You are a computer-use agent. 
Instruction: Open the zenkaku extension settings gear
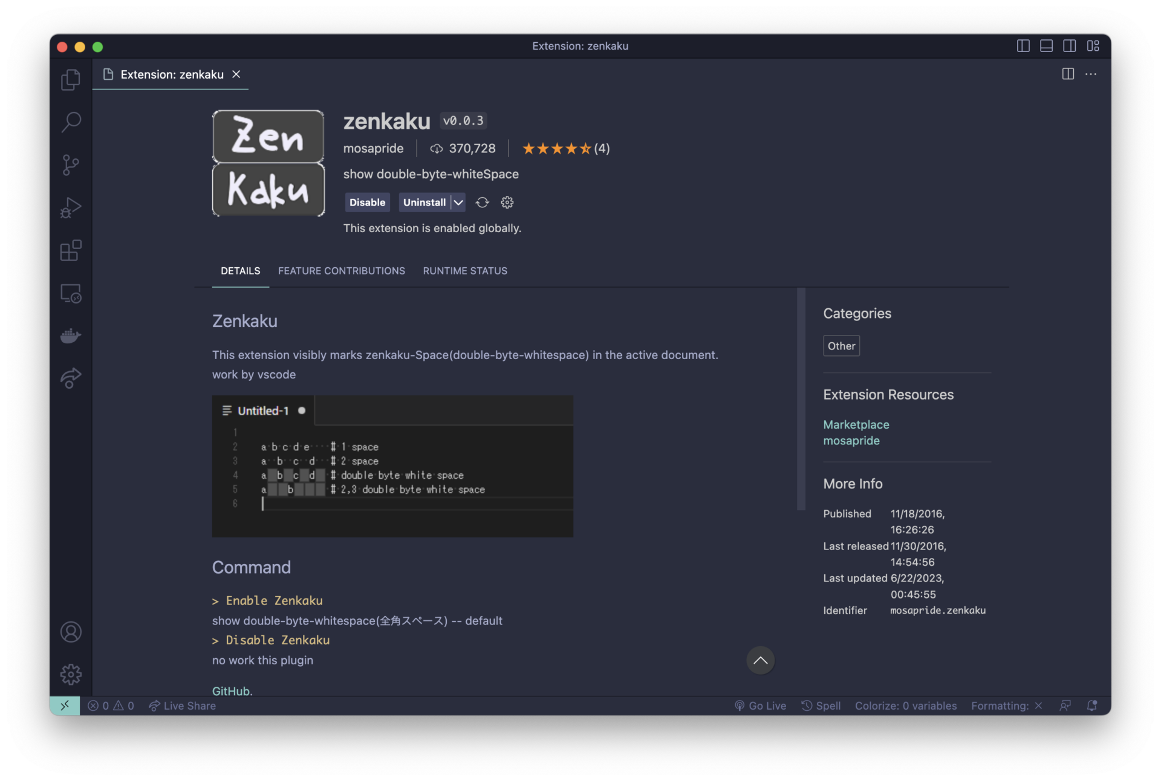(507, 203)
